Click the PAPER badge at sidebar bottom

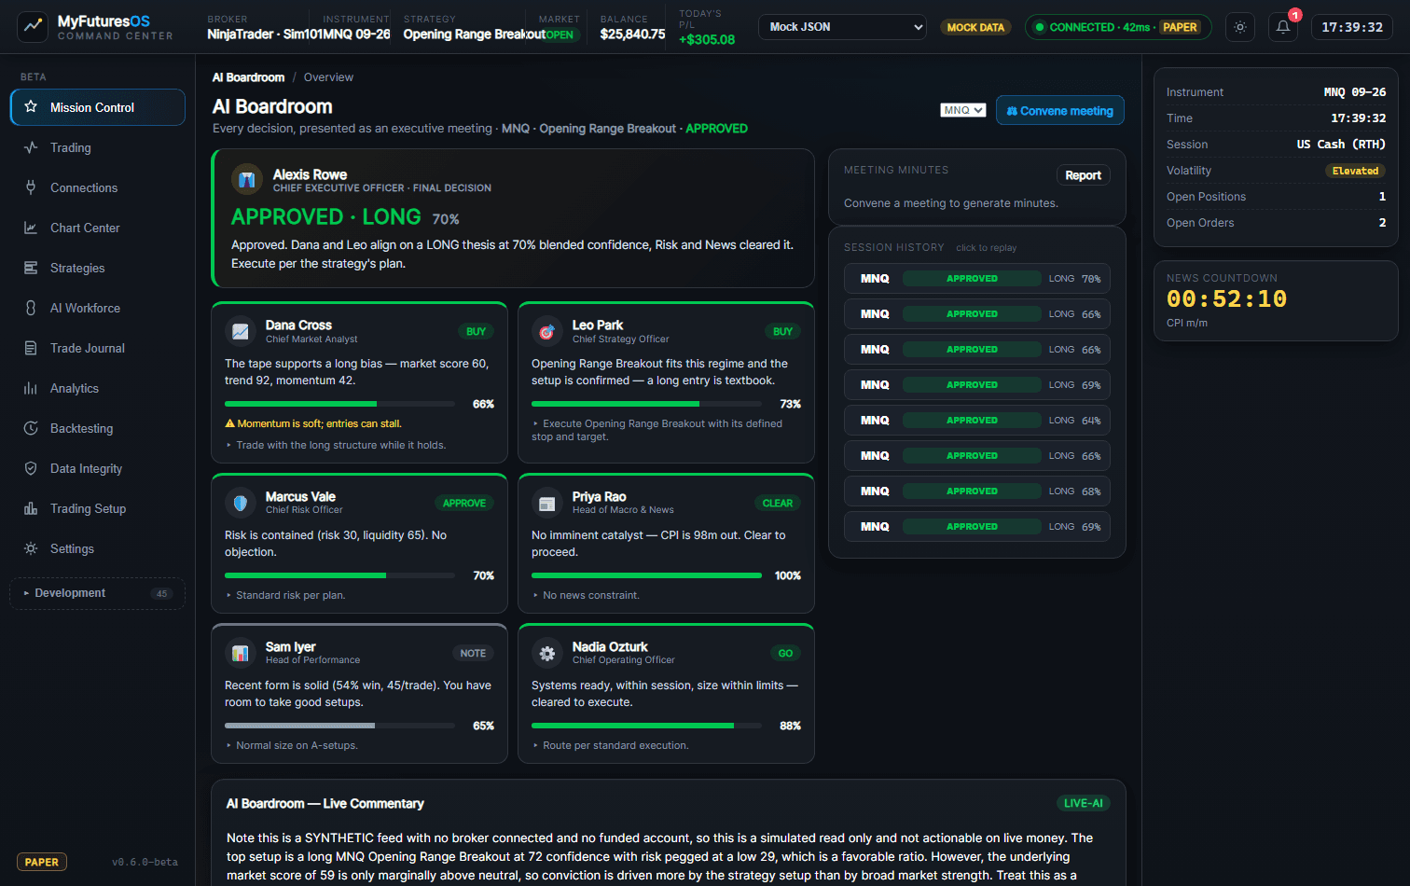pyautogui.click(x=42, y=862)
